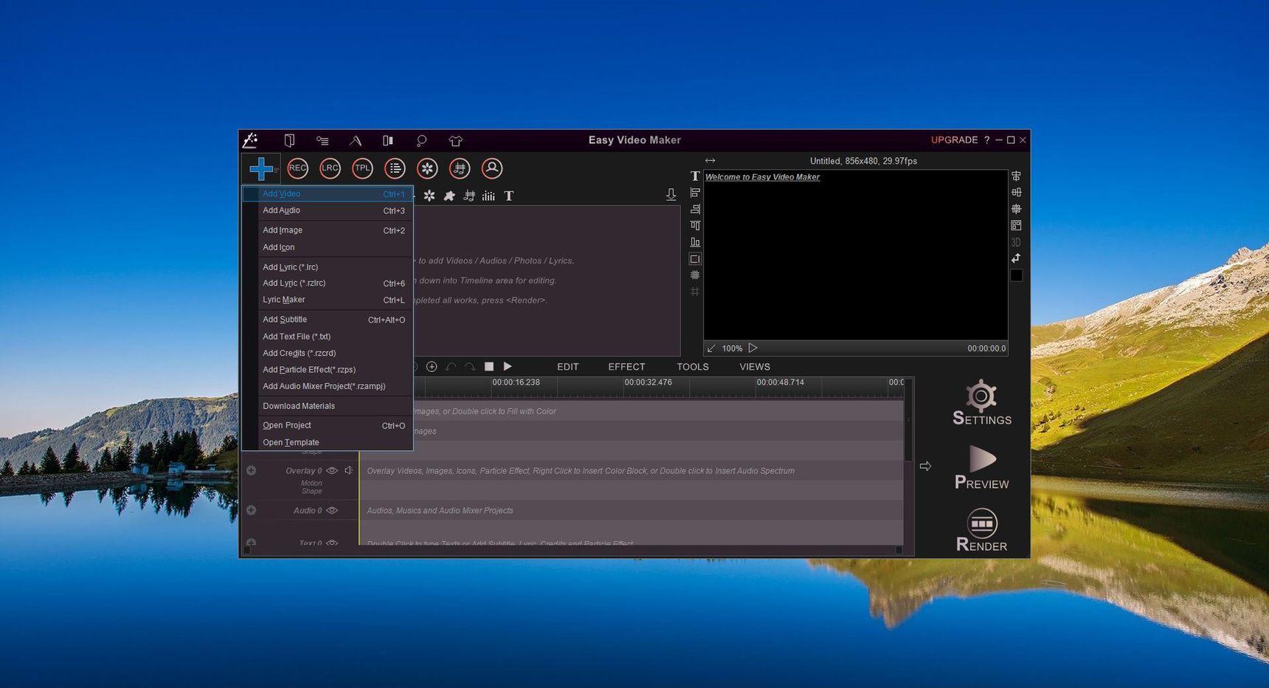Click the RENDER button

click(x=981, y=530)
